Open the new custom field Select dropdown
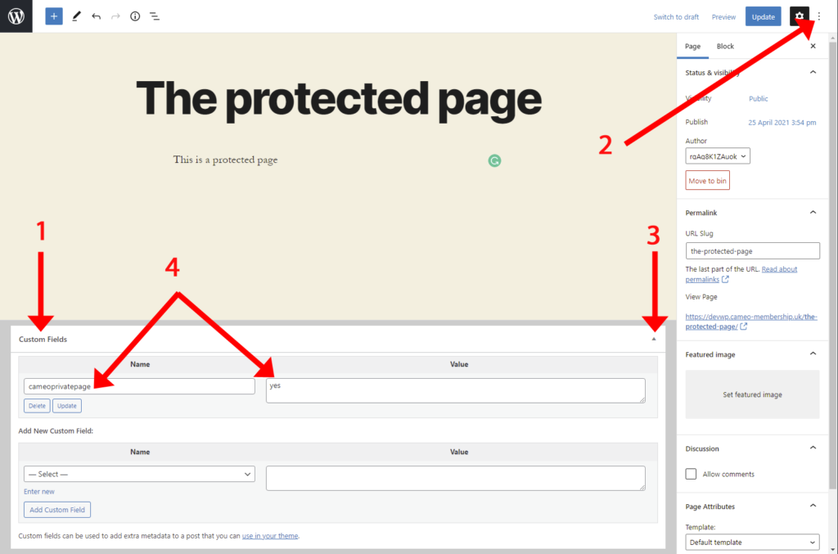The width and height of the screenshot is (838, 554). (x=139, y=474)
